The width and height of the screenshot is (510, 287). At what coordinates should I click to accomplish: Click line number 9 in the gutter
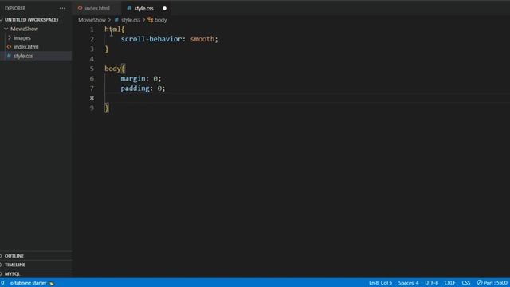point(92,108)
